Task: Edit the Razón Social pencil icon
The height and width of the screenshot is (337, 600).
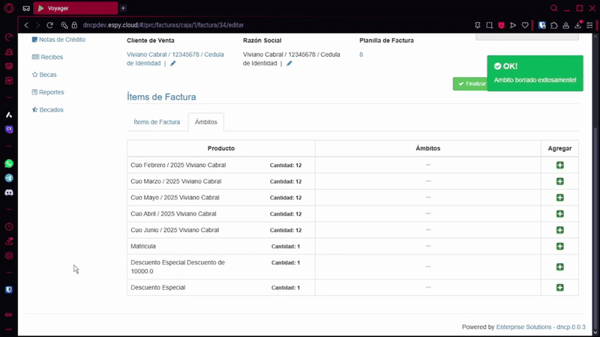Action: tap(289, 64)
